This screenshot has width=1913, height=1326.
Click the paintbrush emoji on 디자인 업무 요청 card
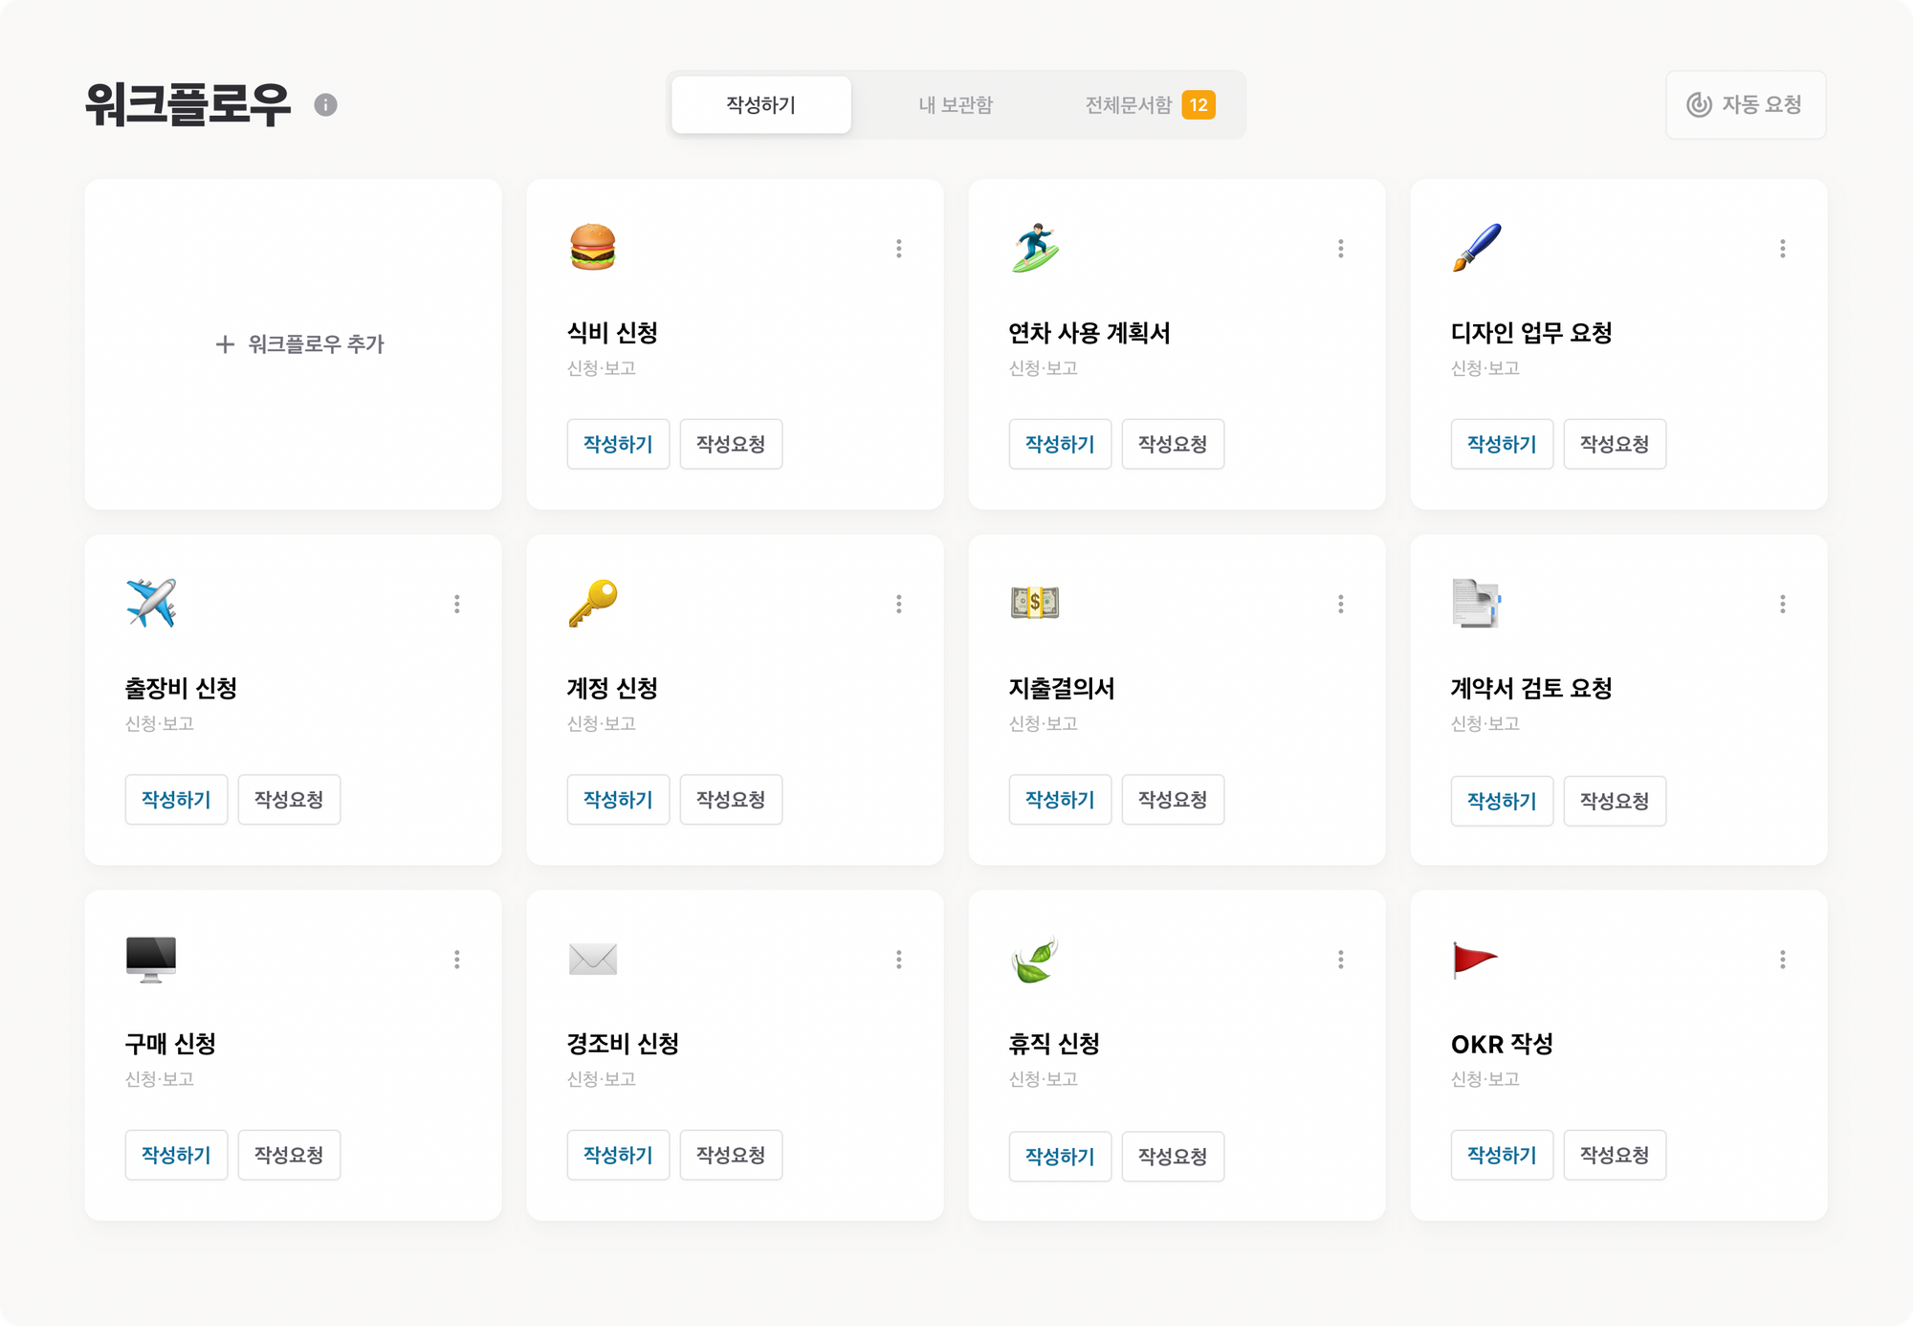pyautogui.click(x=1477, y=248)
